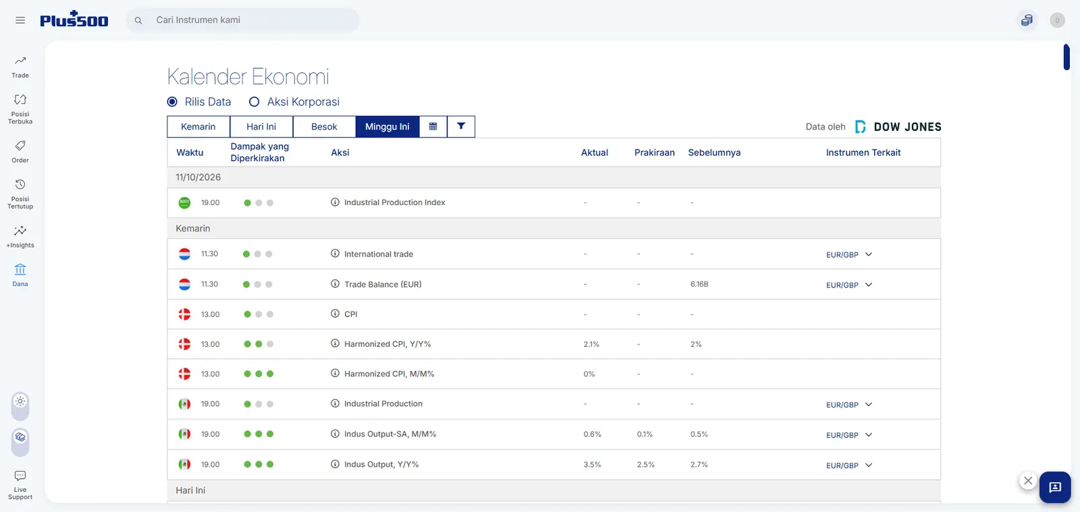Image resolution: width=1080 pixels, height=512 pixels.
Task: Open Dana section in the sidebar
Action: 20,275
